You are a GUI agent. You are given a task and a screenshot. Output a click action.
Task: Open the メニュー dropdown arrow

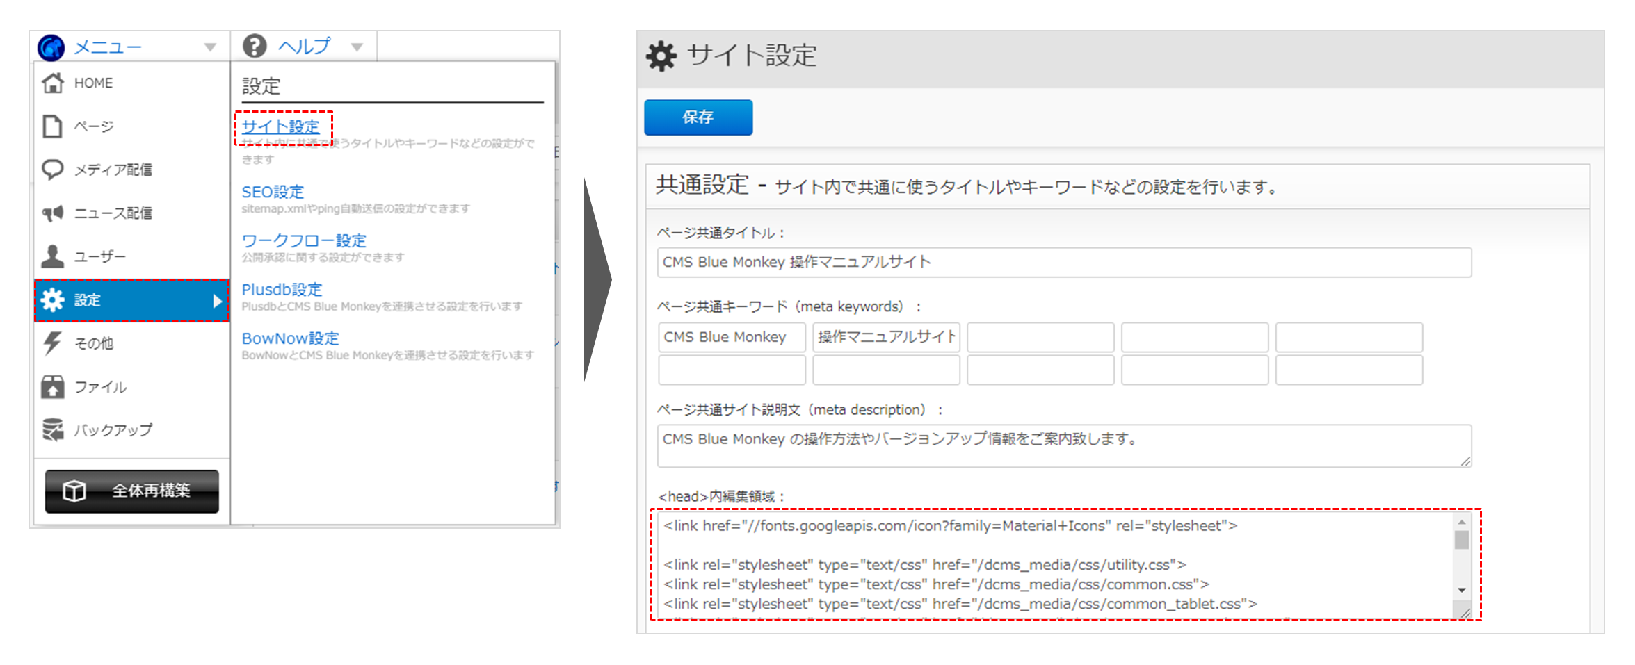tap(210, 47)
